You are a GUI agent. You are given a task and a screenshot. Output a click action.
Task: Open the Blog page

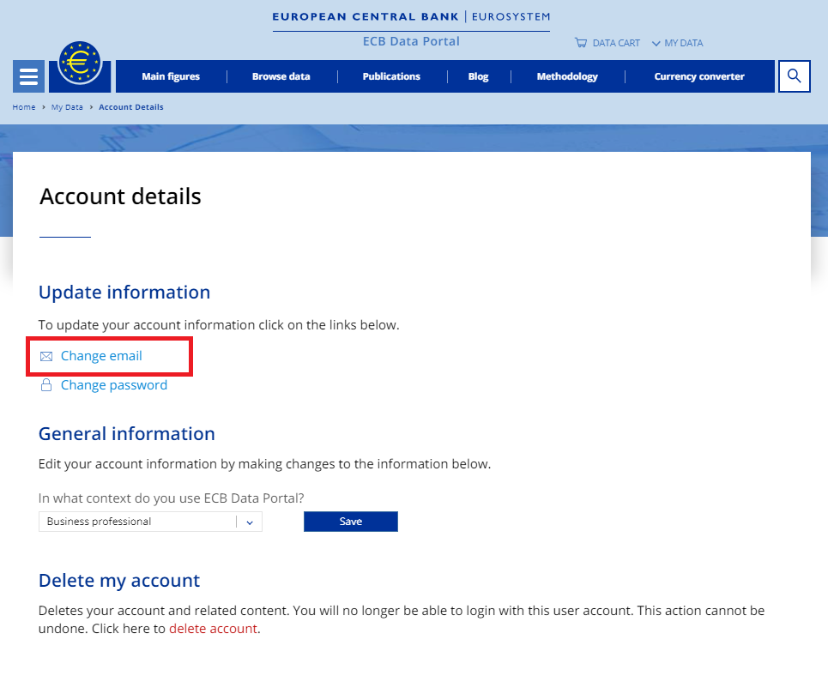pyautogui.click(x=478, y=76)
